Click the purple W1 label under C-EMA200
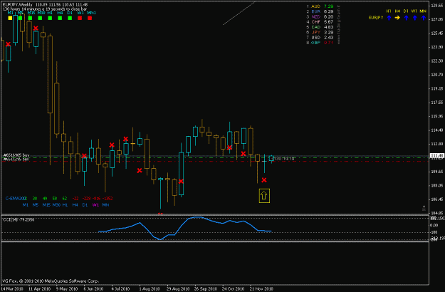 (x=95, y=204)
